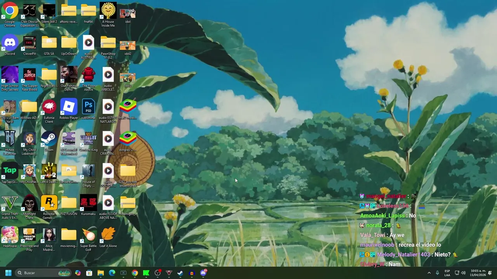Image resolution: width=497 pixels, height=279 pixels.
Task: Open the fnaf64 folder
Action: 89,13
